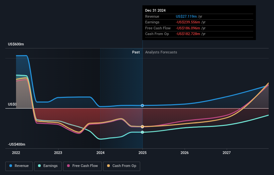Click the 2026 x-axis label

tap(185, 153)
